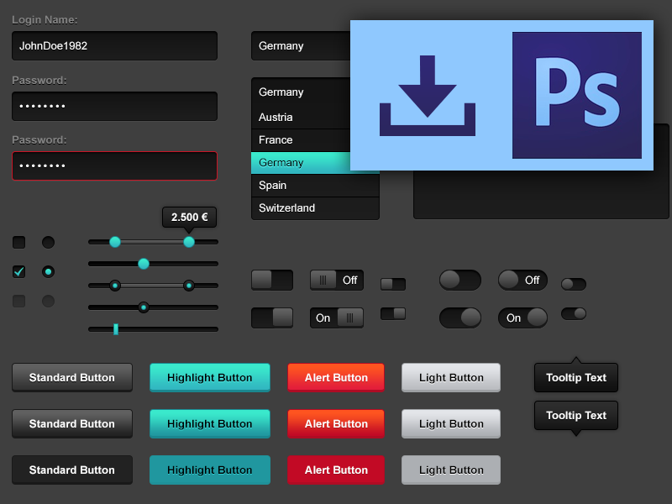Click the greyed-out disabled radio button

48,301
